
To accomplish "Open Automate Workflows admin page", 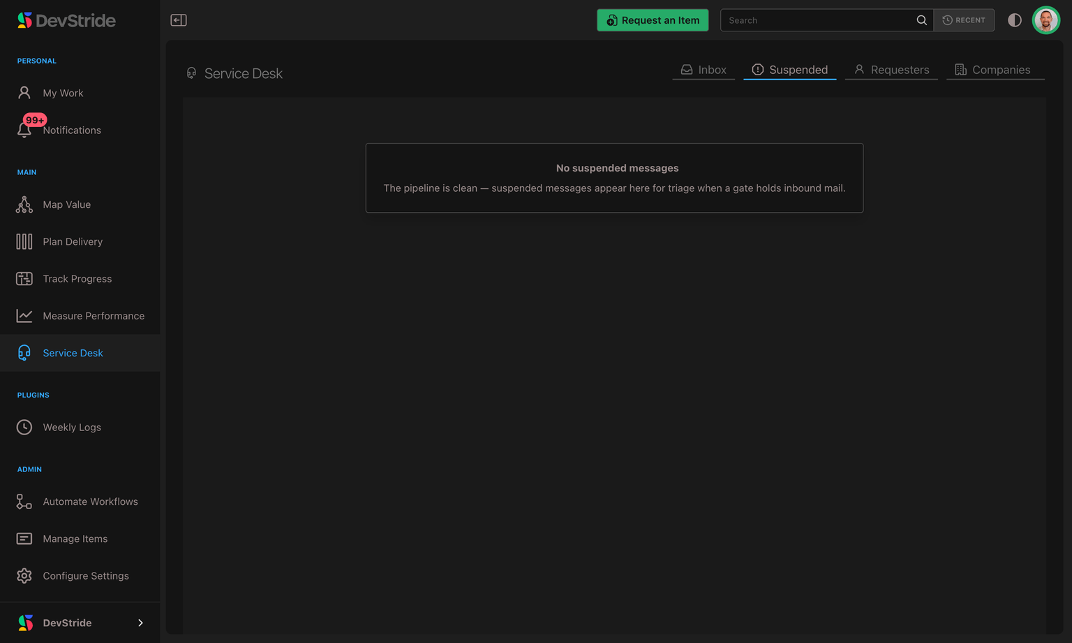I will [80, 501].
